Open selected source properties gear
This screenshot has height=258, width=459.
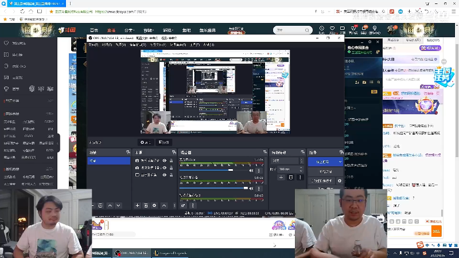tap(154, 206)
